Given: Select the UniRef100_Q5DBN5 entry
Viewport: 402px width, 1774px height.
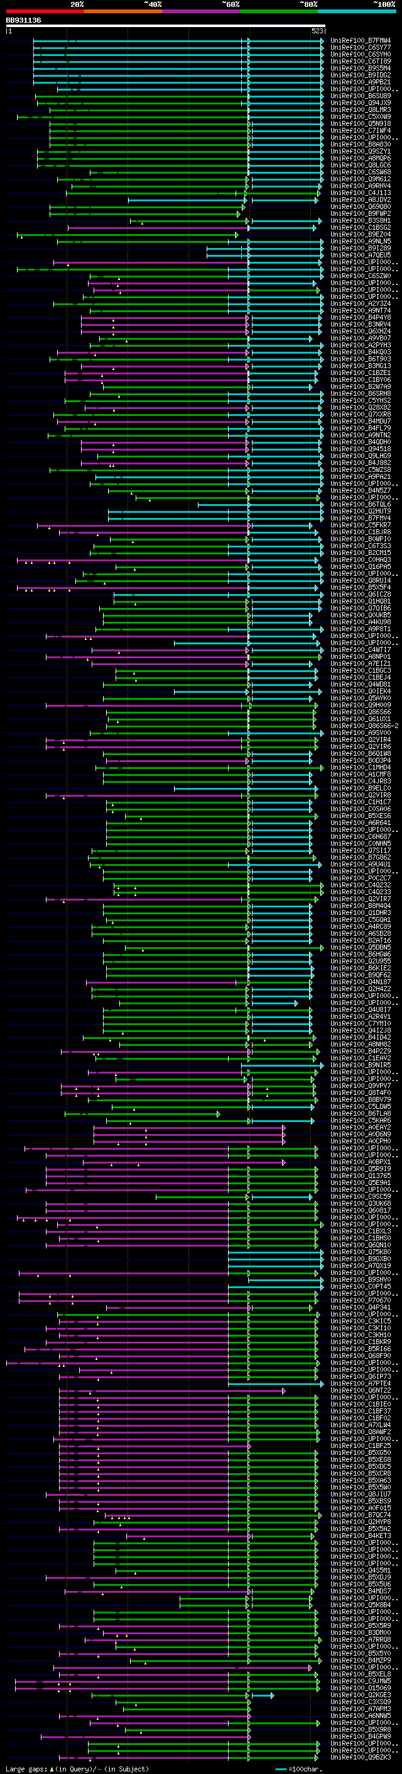Looking at the screenshot, I should coord(361,948).
